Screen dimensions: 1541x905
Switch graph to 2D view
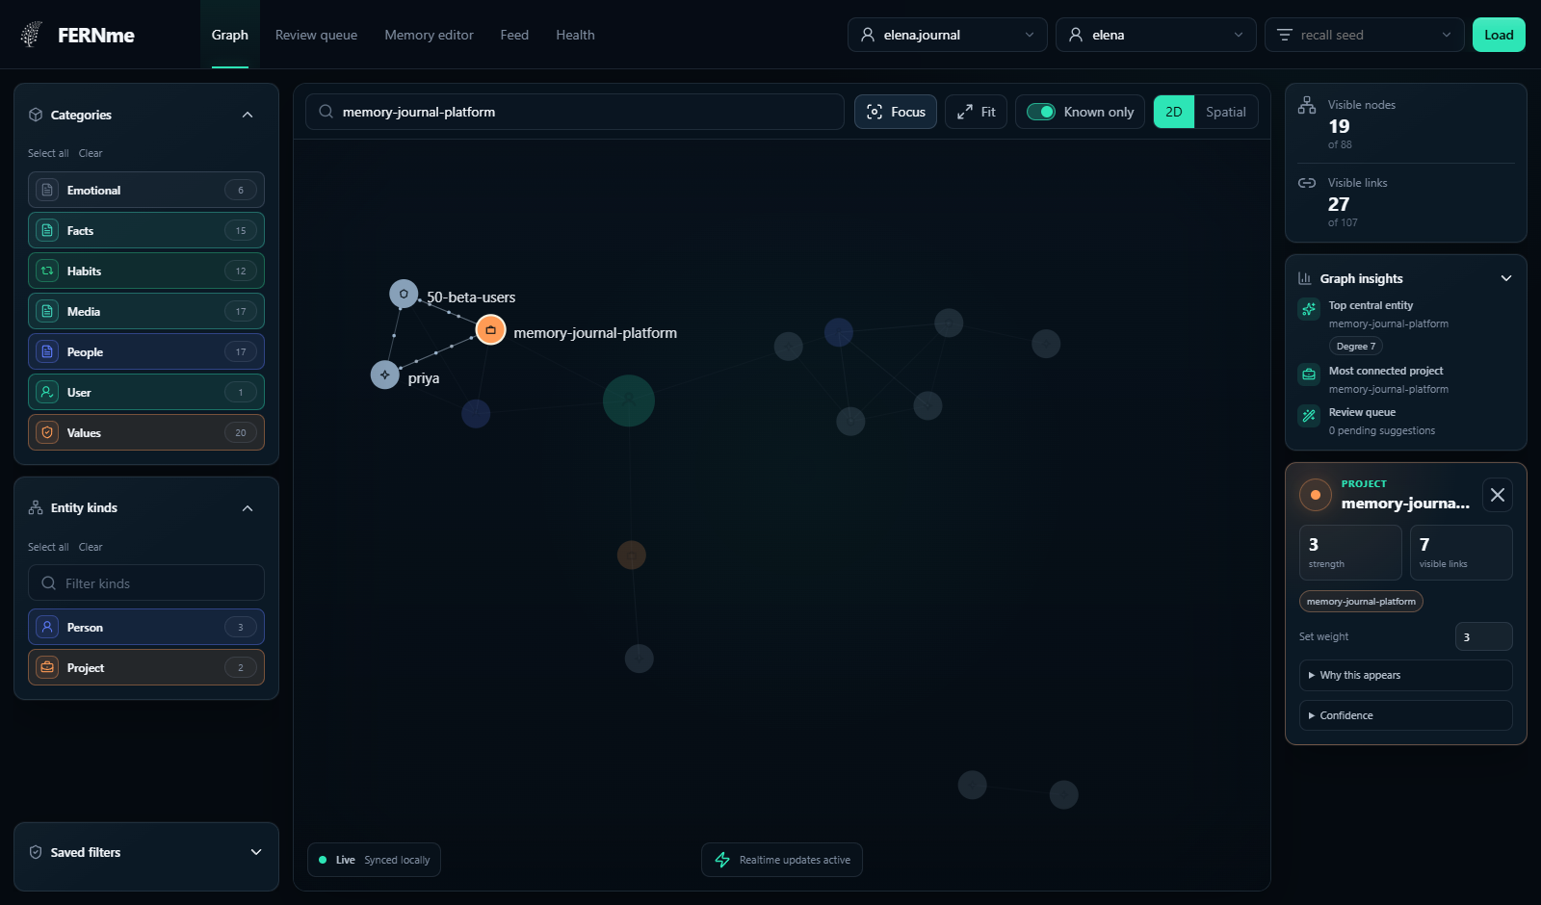click(1174, 112)
